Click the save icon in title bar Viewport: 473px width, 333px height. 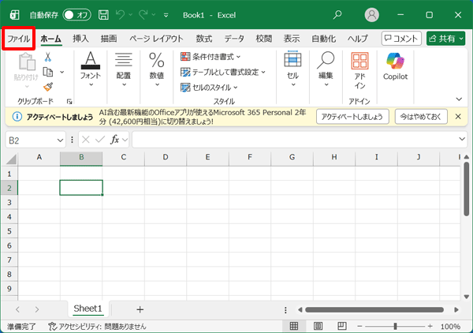point(103,15)
